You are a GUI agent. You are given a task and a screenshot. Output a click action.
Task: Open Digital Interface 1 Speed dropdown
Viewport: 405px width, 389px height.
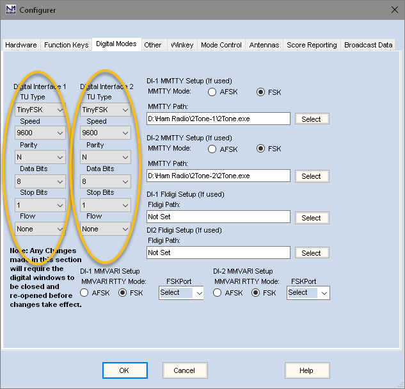[x=40, y=133]
